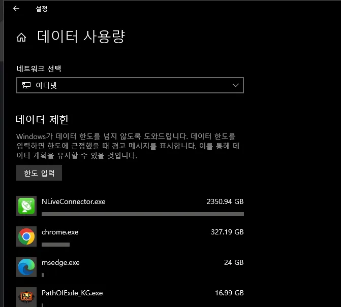Click the Ethernet monitor icon in dropdown
Image resolution: width=341 pixels, height=307 pixels.
point(26,85)
